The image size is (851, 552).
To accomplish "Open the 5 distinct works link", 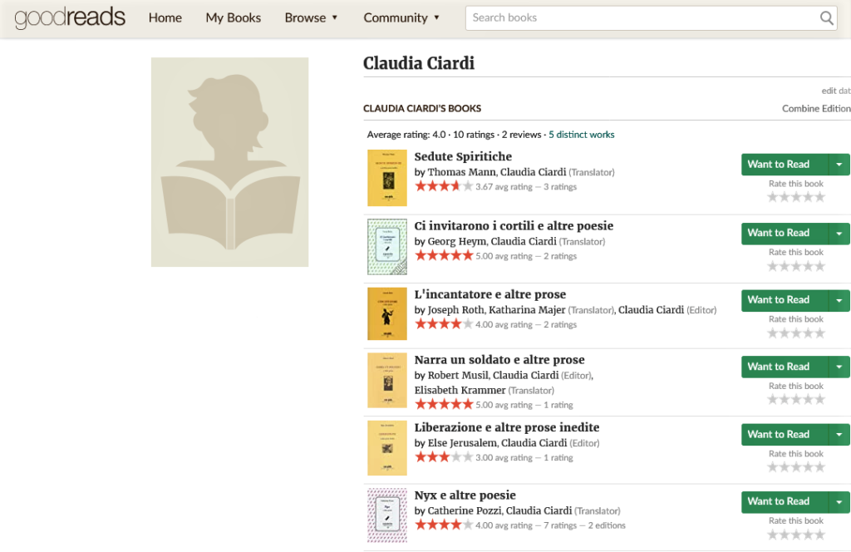I will coord(581,135).
